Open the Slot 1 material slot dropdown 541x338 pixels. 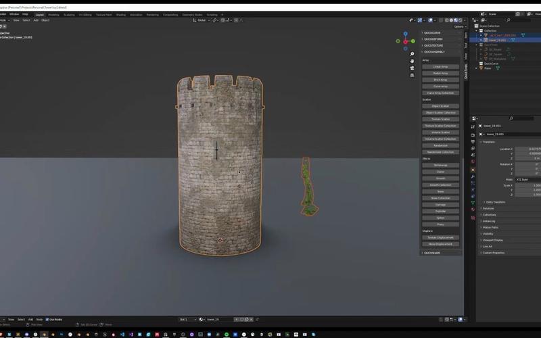pyautogui.click(x=188, y=320)
